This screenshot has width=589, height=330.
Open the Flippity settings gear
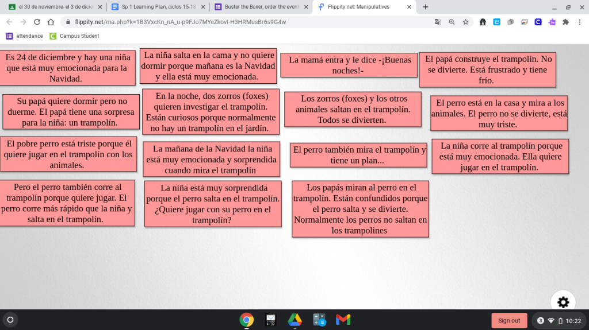coord(563,302)
